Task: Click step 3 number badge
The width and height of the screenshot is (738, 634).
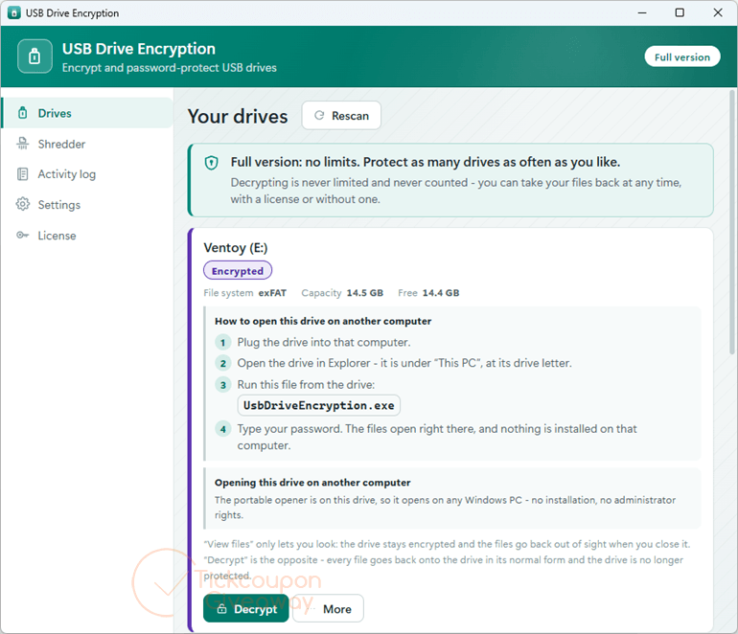Action: [x=223, y=385]
